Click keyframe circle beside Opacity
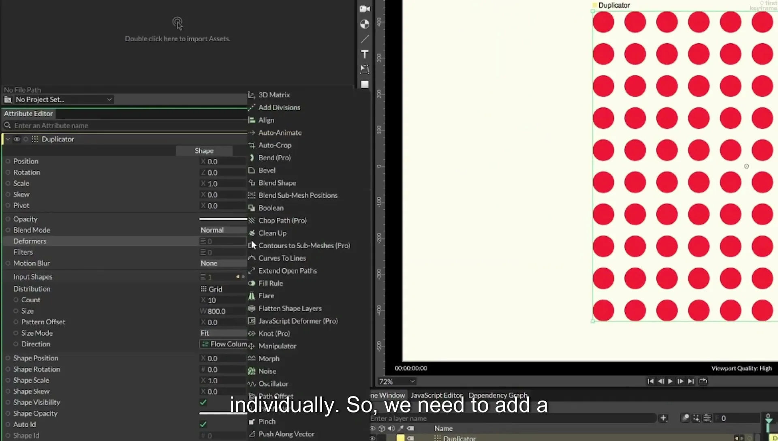The image size is (778, 441). (x=8, y=219)
